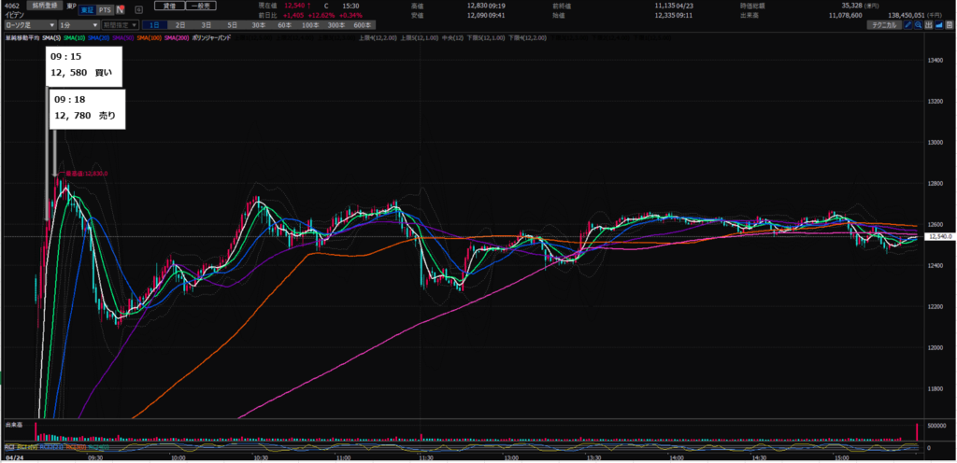Screen dimensions: 957x463
Task: Toggle the SMA(5) moving average label
Action: tap(51, 38)
